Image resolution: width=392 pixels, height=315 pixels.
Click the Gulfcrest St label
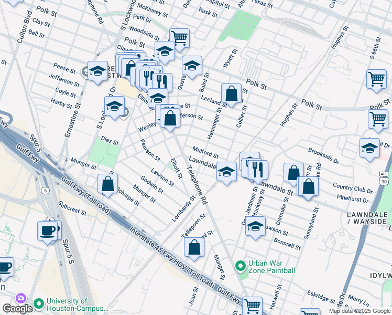[x=72, y=208]
